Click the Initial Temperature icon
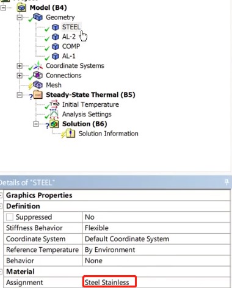 54,104
